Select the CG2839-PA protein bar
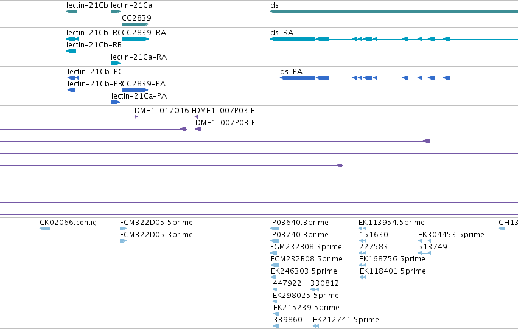 (135, 90)
